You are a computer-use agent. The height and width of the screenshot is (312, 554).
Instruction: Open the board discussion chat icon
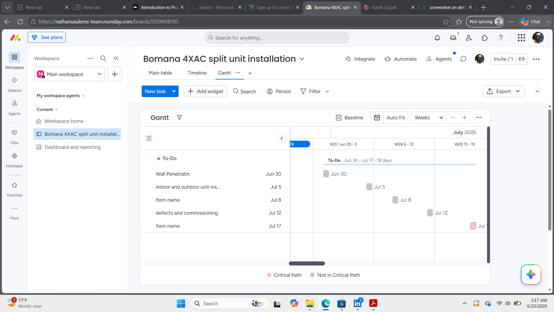[463, 59]
